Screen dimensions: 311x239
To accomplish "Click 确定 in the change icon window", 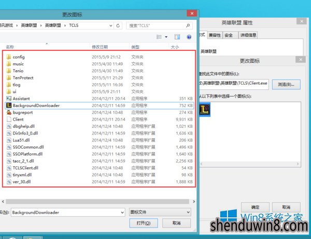I will tap(255, 207).
